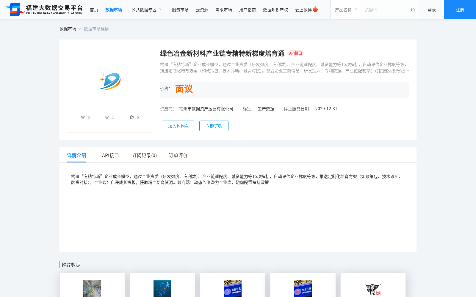The width and height of the screenshot is (476, 297).
Task: Open the third recommended card 金盘科技 thumbnail
Action: click(x=233, y=289)
